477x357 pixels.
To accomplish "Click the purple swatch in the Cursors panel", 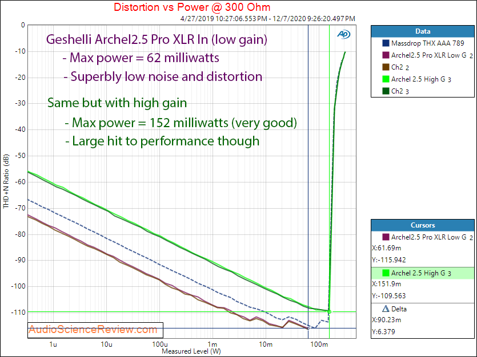I will tap(386, 237).
